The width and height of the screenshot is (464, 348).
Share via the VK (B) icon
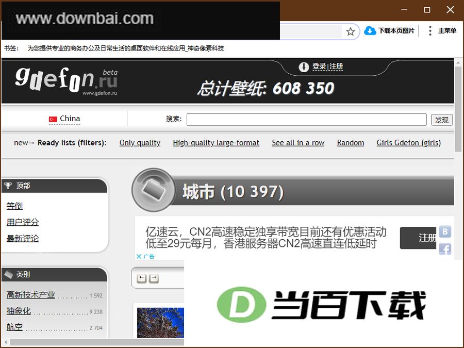(445, 231)
